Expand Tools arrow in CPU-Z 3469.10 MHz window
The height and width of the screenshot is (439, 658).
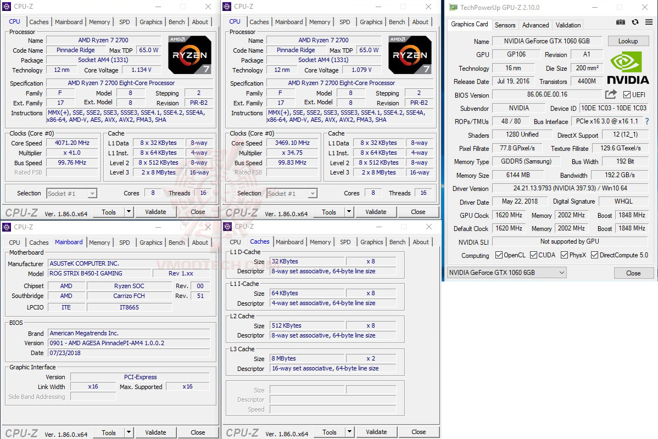coord(349,212)
